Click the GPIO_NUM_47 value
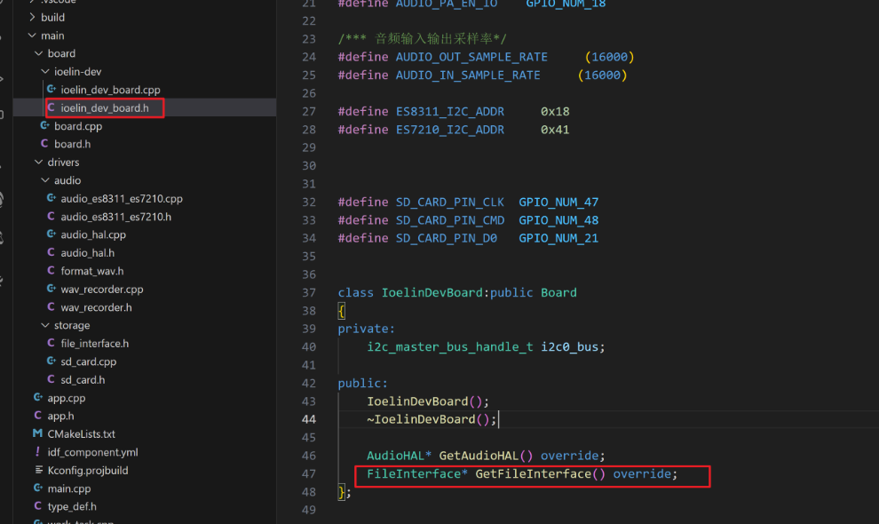 click(558, 202)
